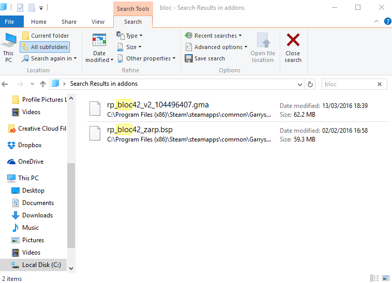Select the Search ribbon tab

coord(133,22)
